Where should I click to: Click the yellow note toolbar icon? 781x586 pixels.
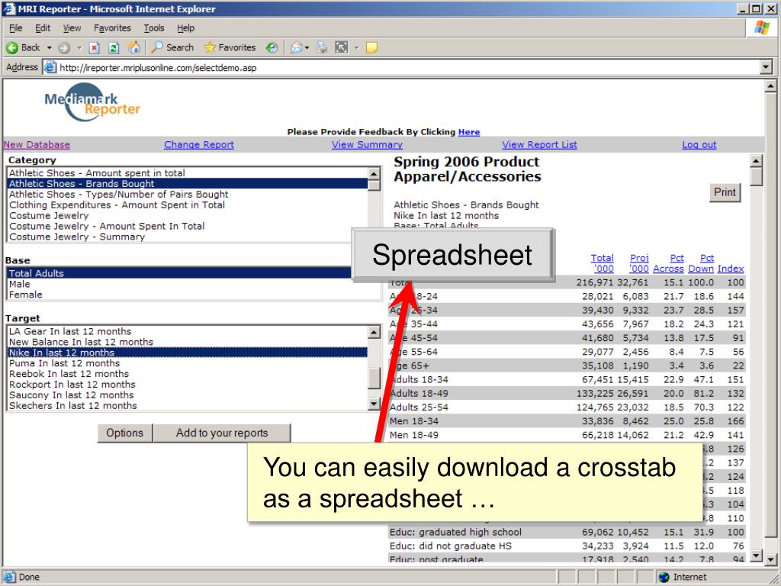pyautogui.click(x=371, y=48)
